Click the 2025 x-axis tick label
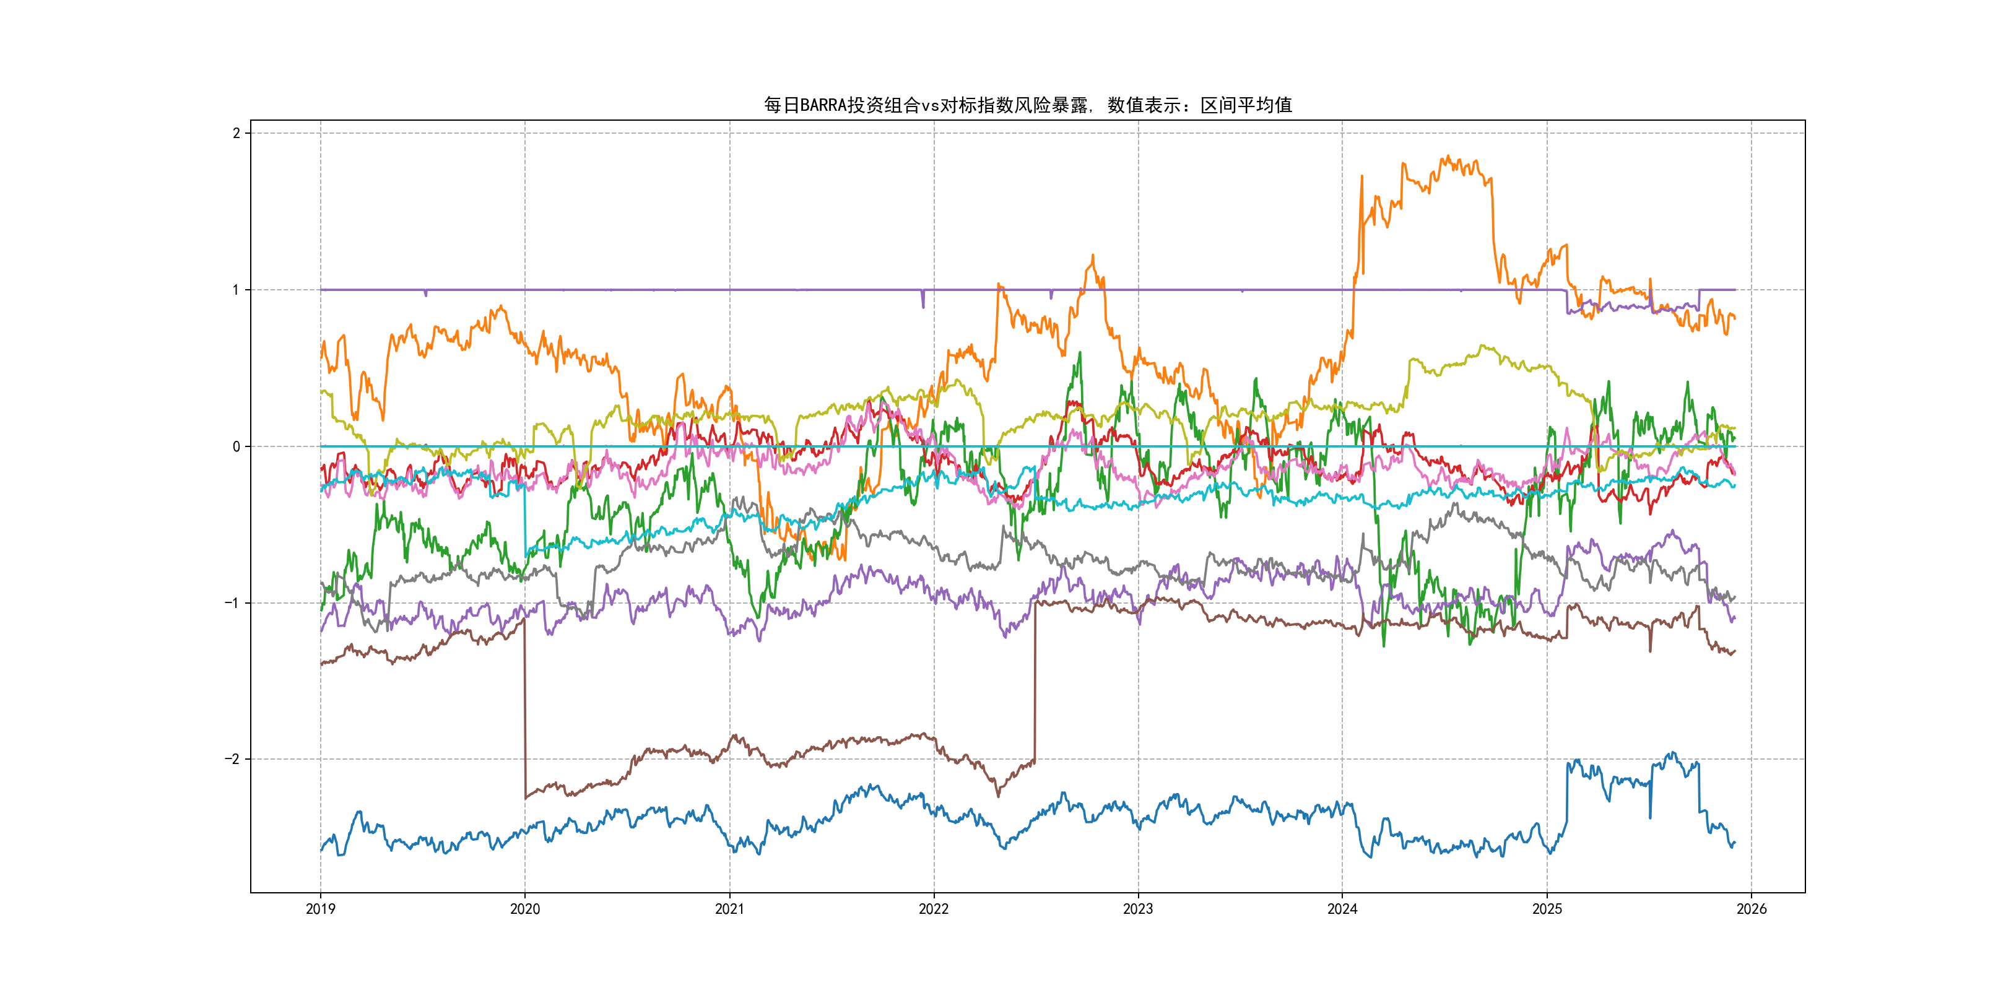This screenshot has width=2006, height=1003. 1547,909
